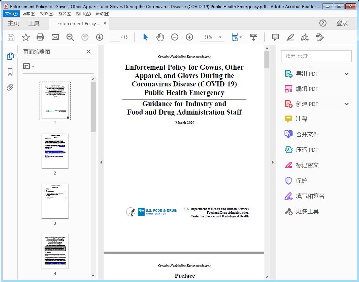Click the zoom-in plus icon

[x=189, y=37]
